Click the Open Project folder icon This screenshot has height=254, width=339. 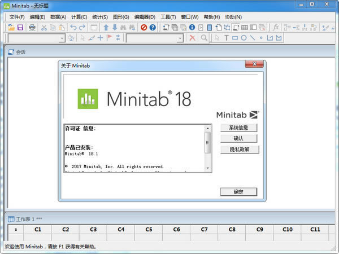pos(11,28)
